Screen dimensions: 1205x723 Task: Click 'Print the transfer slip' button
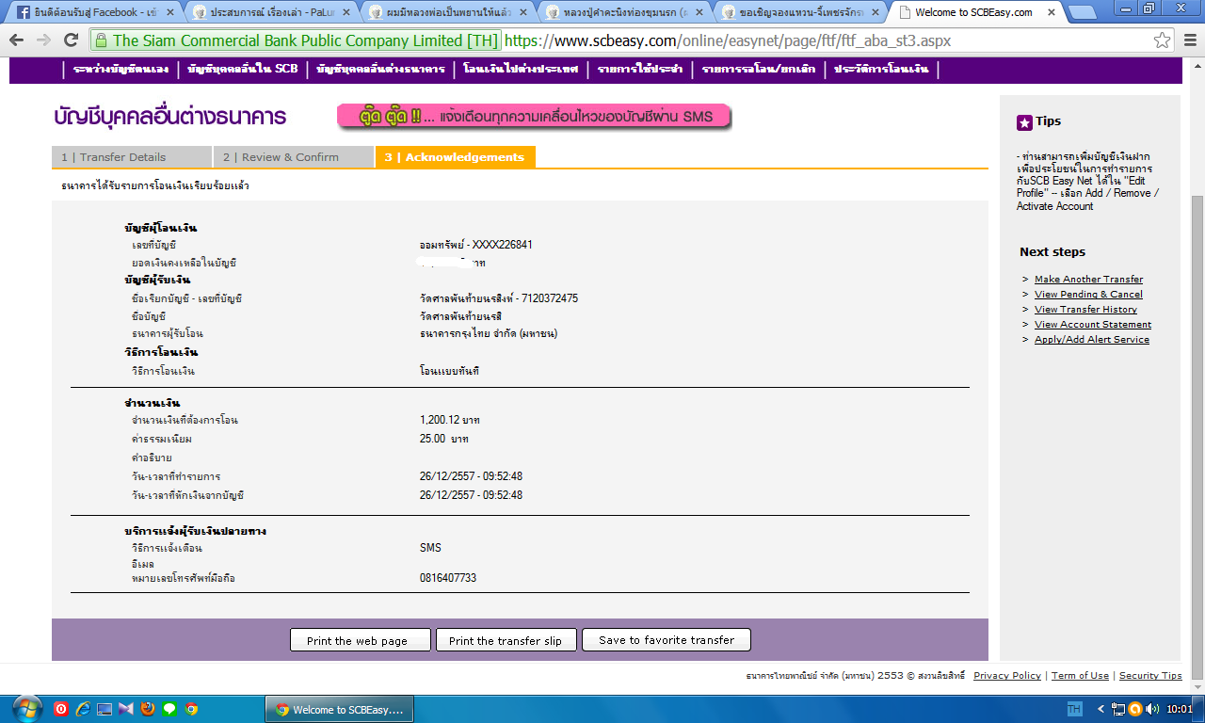tap(506, 640)
